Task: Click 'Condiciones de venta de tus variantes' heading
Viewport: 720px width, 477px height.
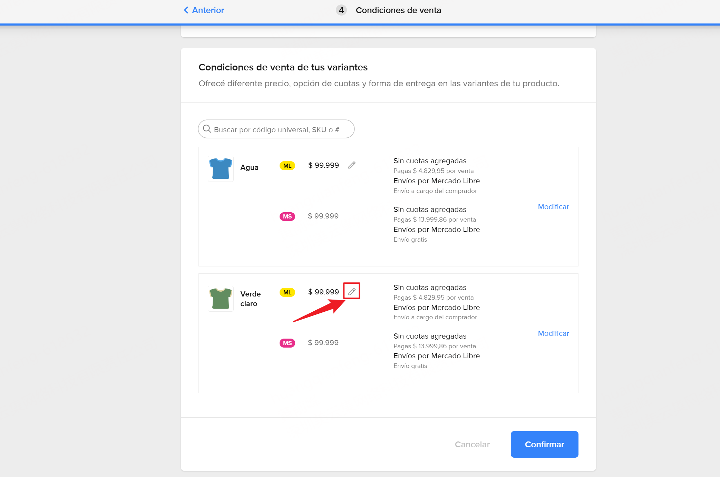Action: tap(283, 67)
